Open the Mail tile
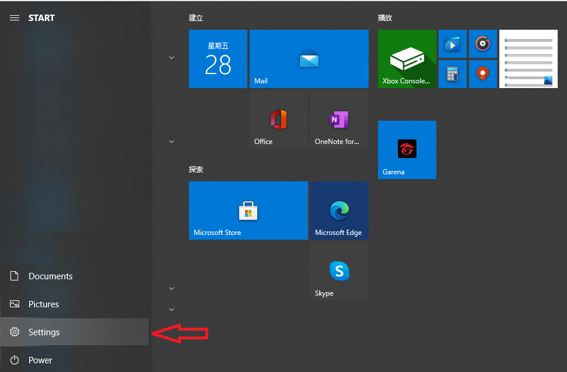Image resolution: width=567 pixels, height=372 pixels. tap(309, 59)
